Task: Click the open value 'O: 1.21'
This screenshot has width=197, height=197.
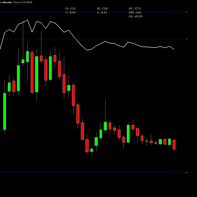Action: click(71, 9)
